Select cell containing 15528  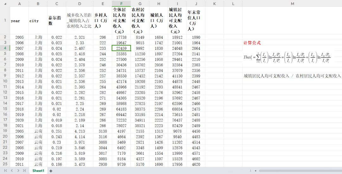point(177,158)
